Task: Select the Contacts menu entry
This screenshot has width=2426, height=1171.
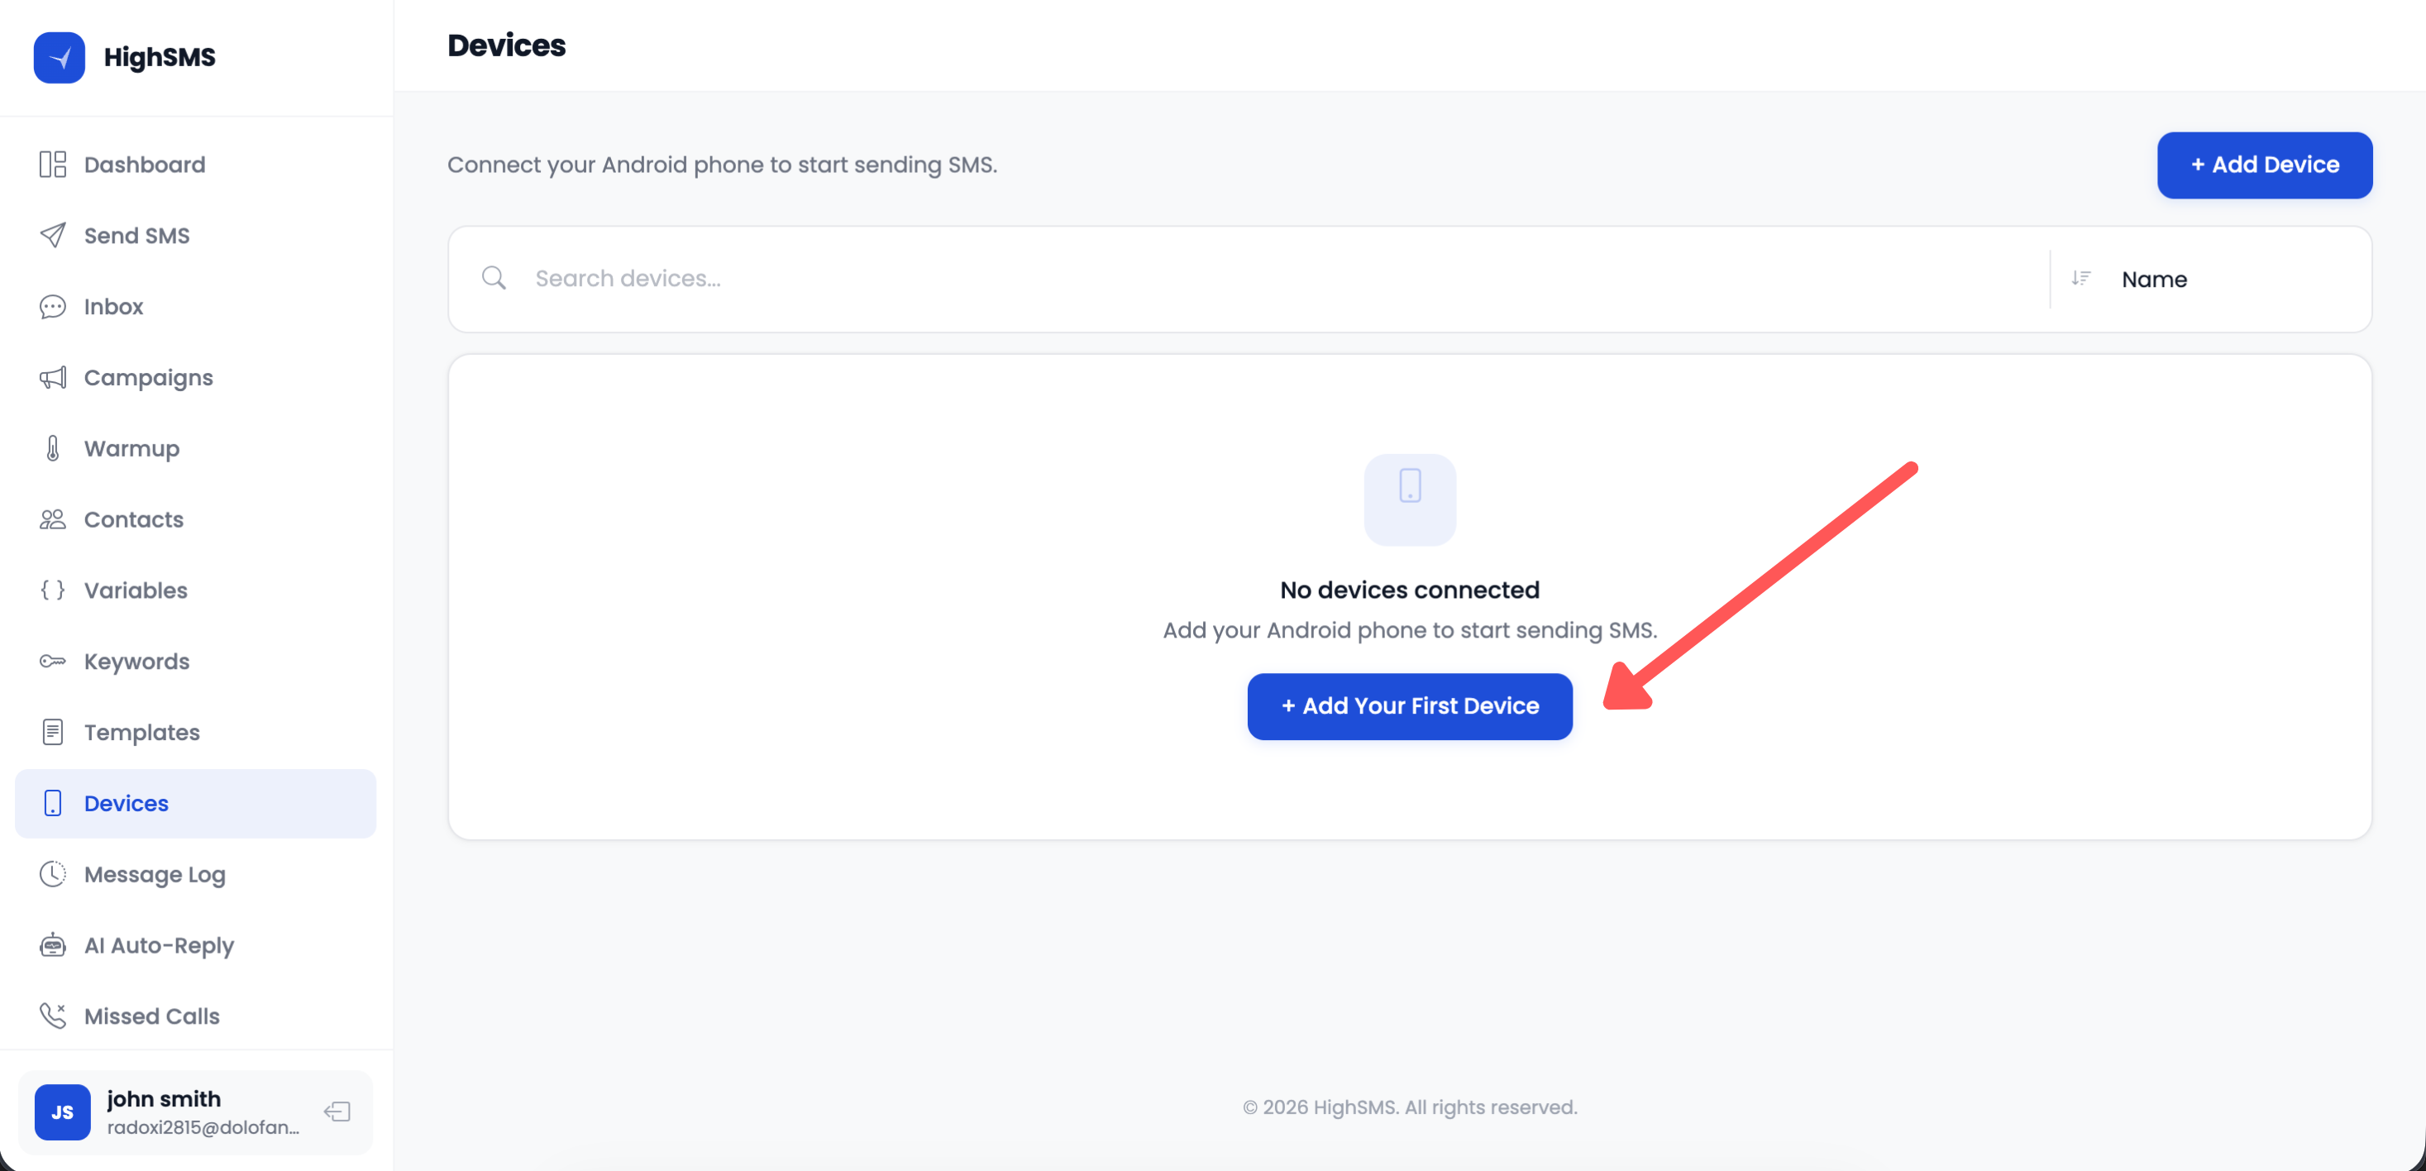Action: [134, 519]
